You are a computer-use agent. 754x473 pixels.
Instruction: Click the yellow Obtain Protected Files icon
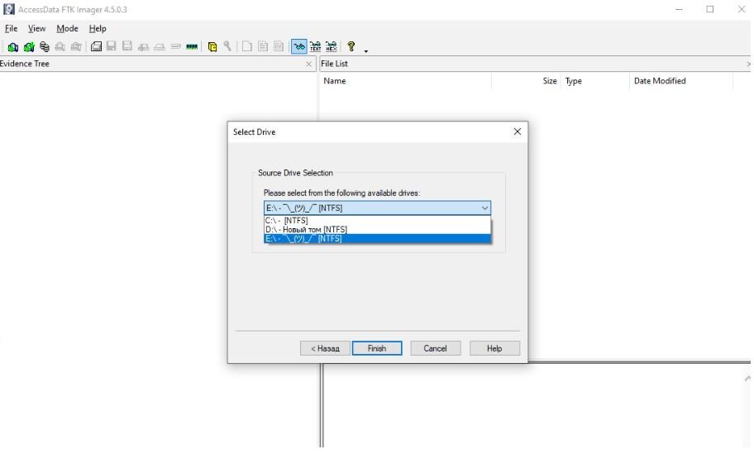tap(212, 46)
